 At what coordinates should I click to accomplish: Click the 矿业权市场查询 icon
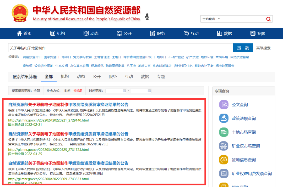click(x=224, y=146)
